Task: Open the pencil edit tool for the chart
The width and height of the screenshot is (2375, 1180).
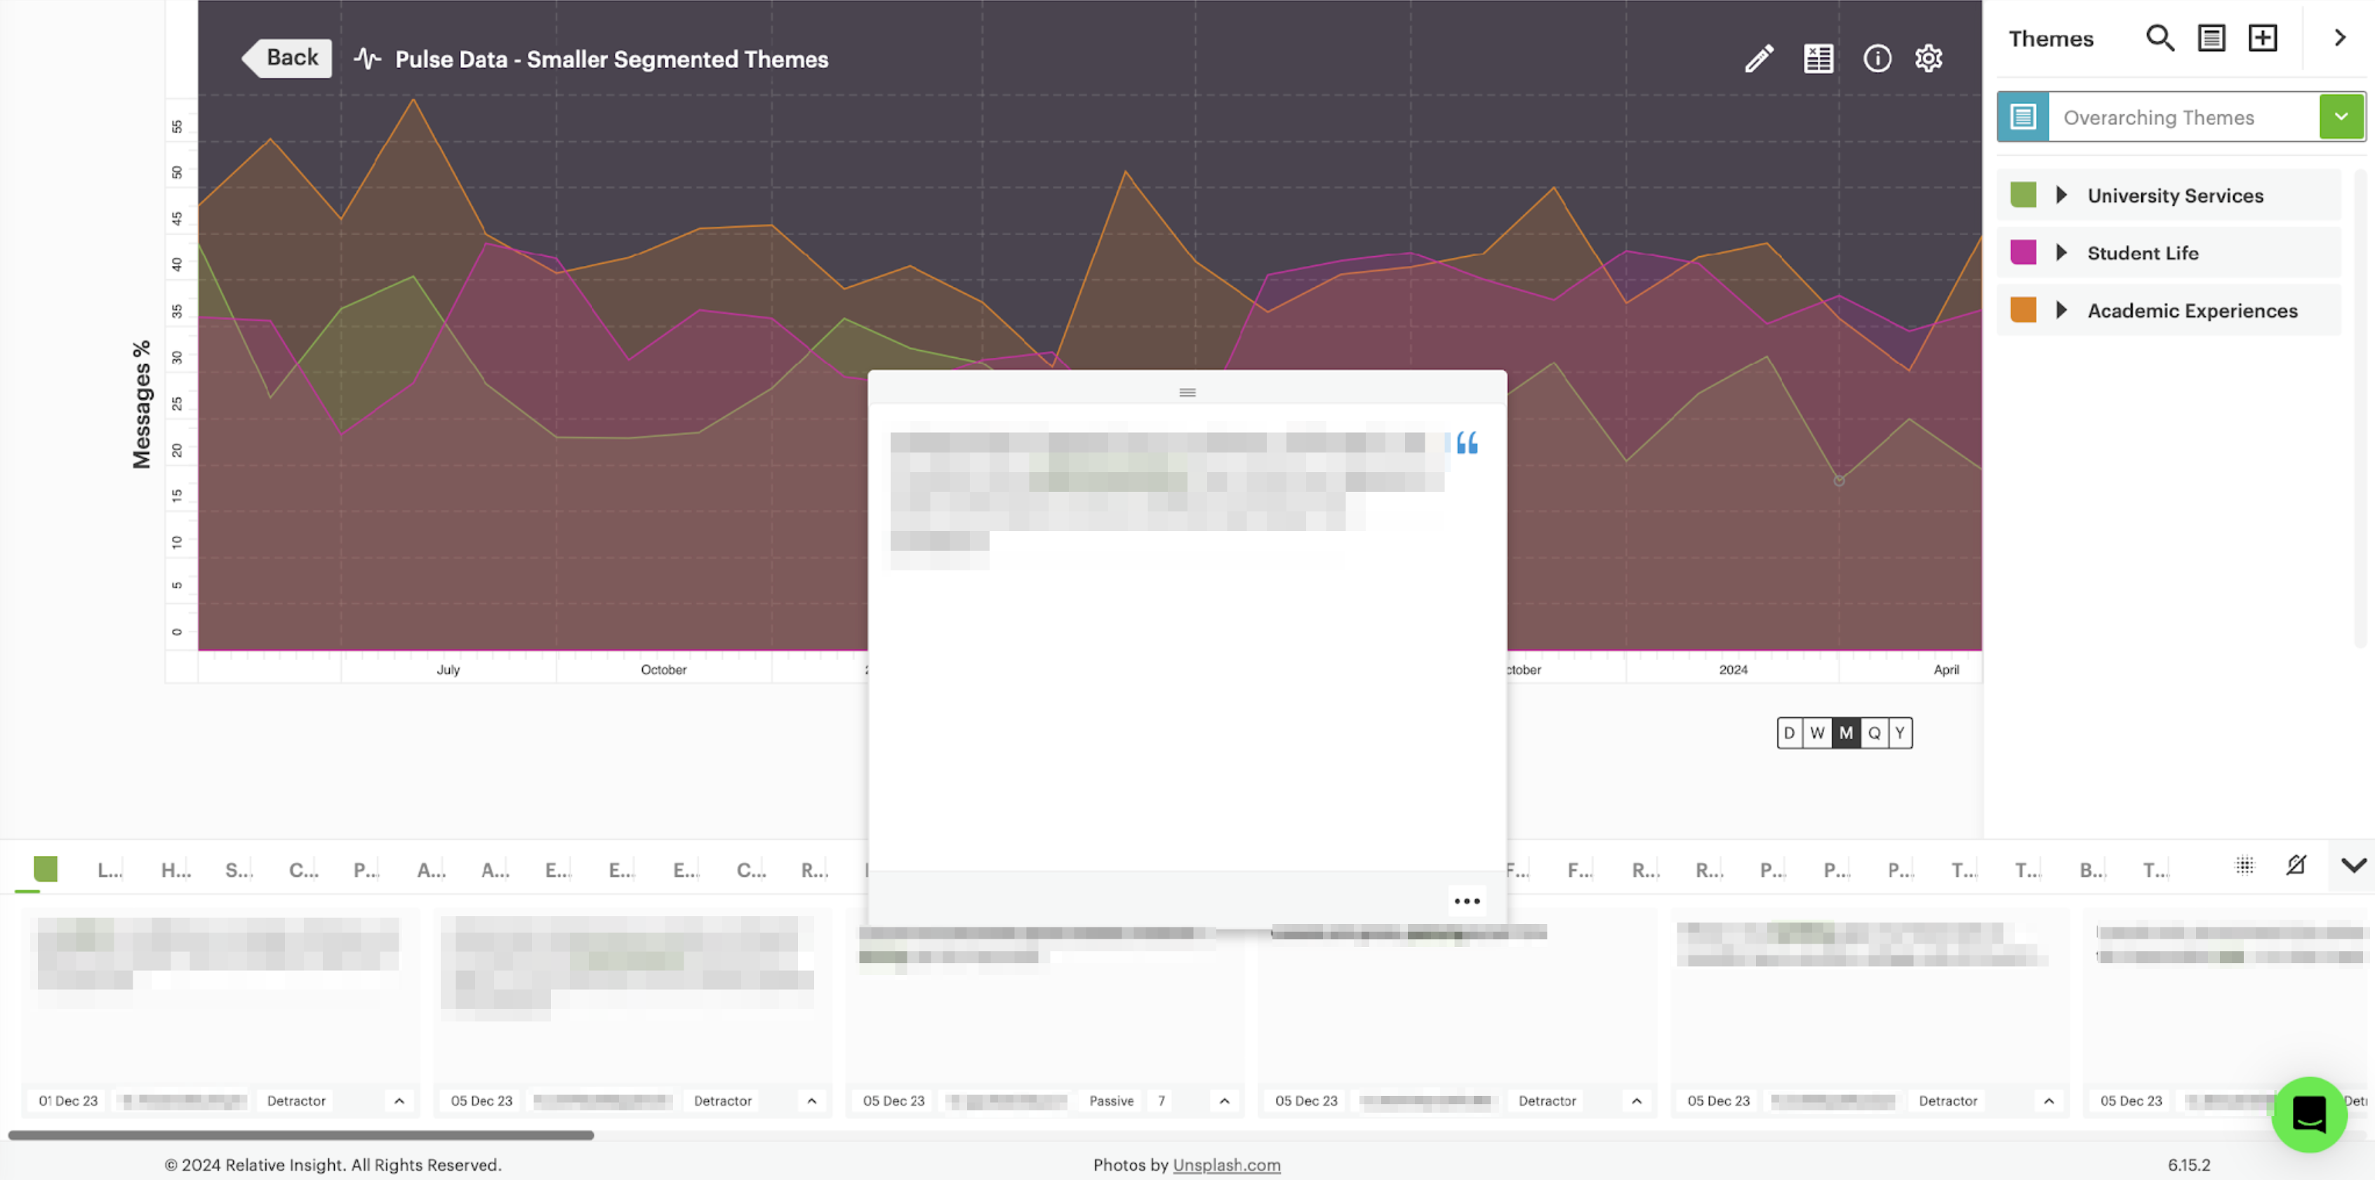Action: (1759, 59)
